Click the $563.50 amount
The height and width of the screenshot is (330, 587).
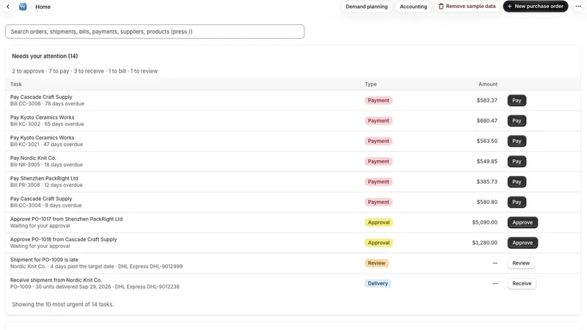486,141
